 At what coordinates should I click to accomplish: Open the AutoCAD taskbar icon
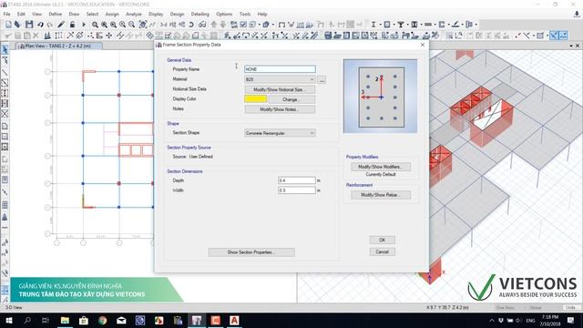[234, 320]
